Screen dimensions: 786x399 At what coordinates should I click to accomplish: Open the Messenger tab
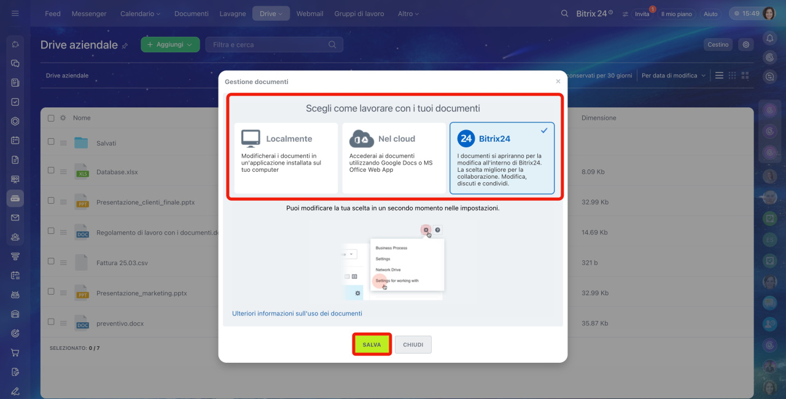89,14
